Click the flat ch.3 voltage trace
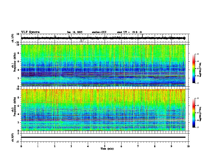The width and height of the screenshot is (212, 164). tap(103, 137)
